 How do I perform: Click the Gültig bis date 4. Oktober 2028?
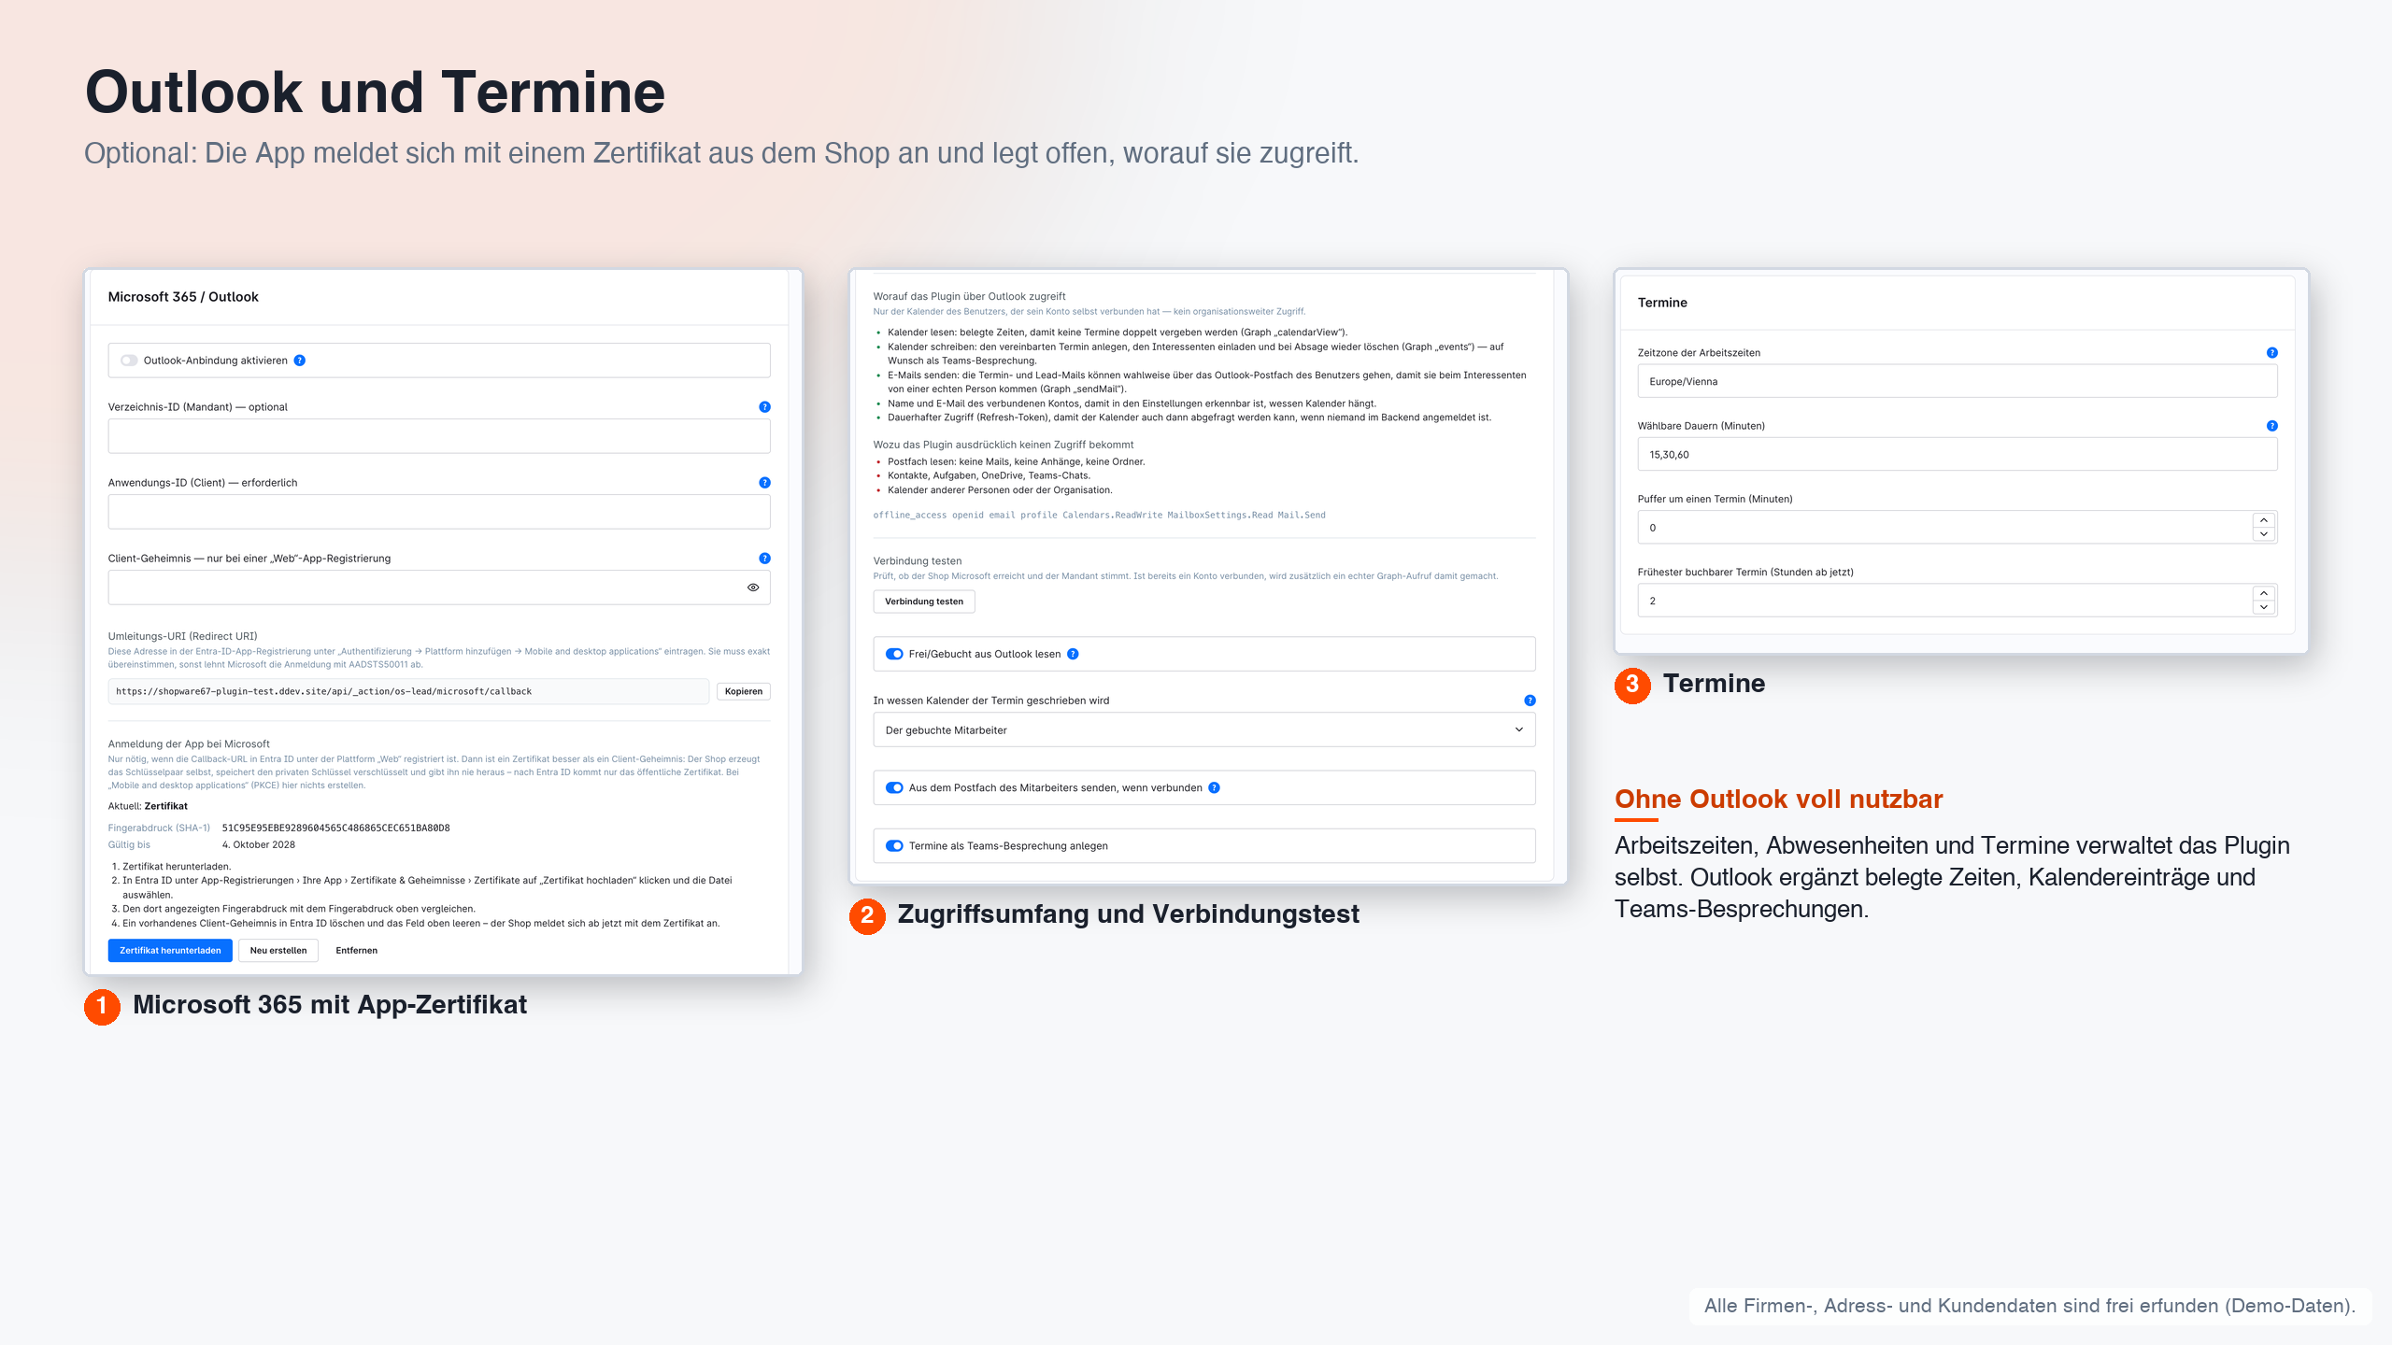259,845
